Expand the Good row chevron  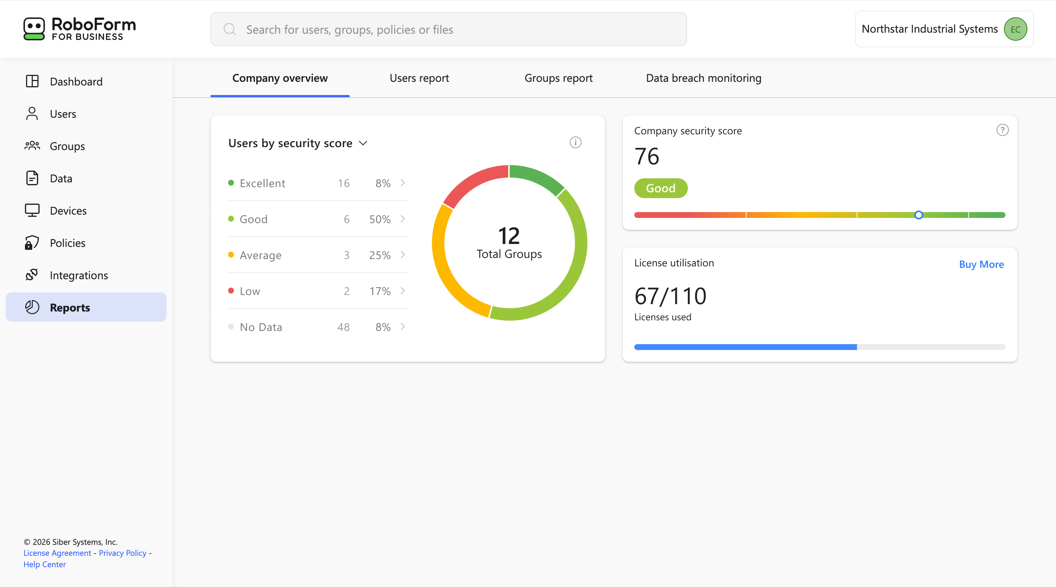[x=403, y=219]
